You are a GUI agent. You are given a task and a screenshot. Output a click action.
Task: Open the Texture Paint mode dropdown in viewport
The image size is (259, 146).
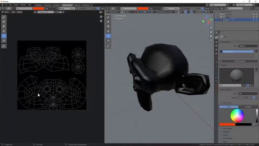coord(113,12)
